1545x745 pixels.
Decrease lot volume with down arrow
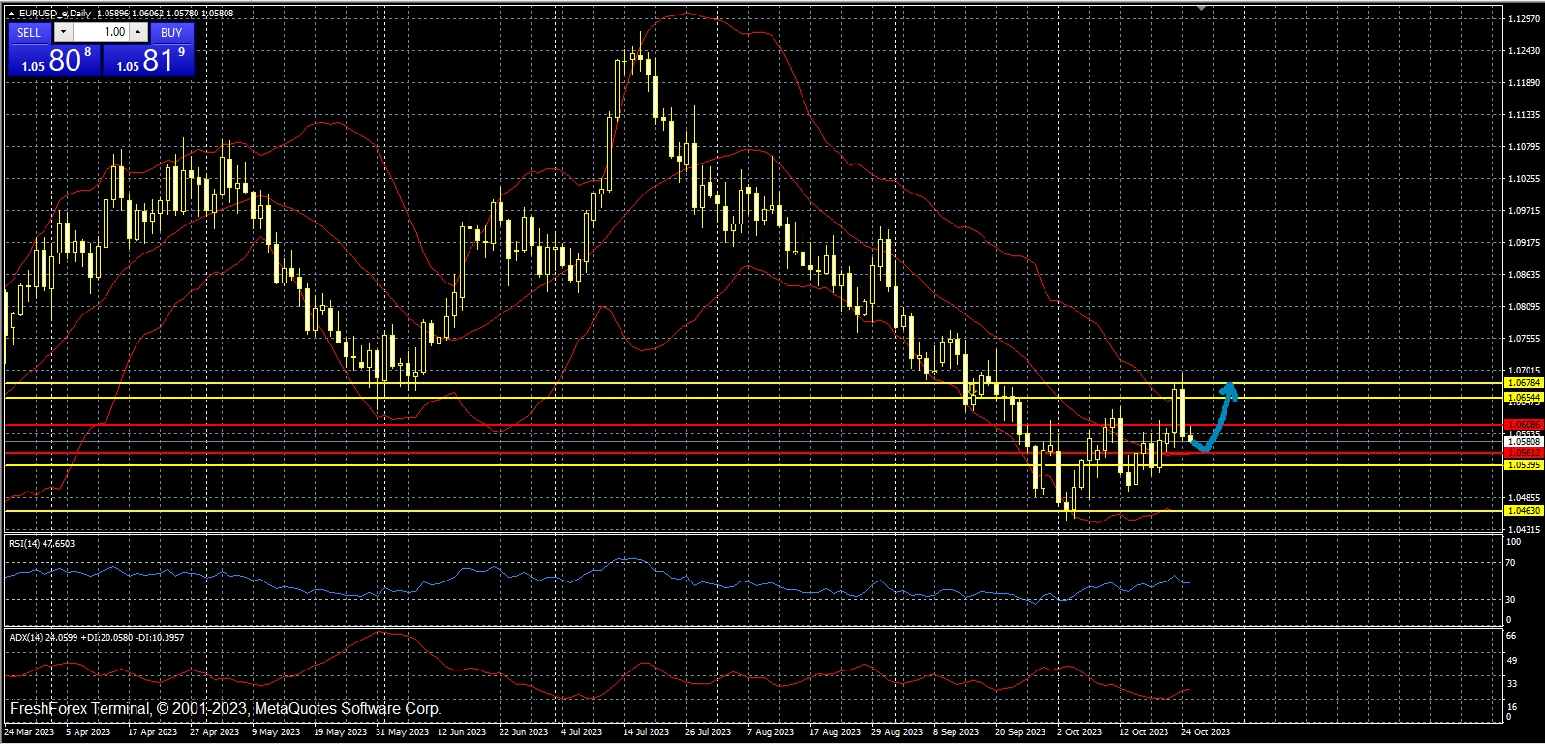click(63, 32)
